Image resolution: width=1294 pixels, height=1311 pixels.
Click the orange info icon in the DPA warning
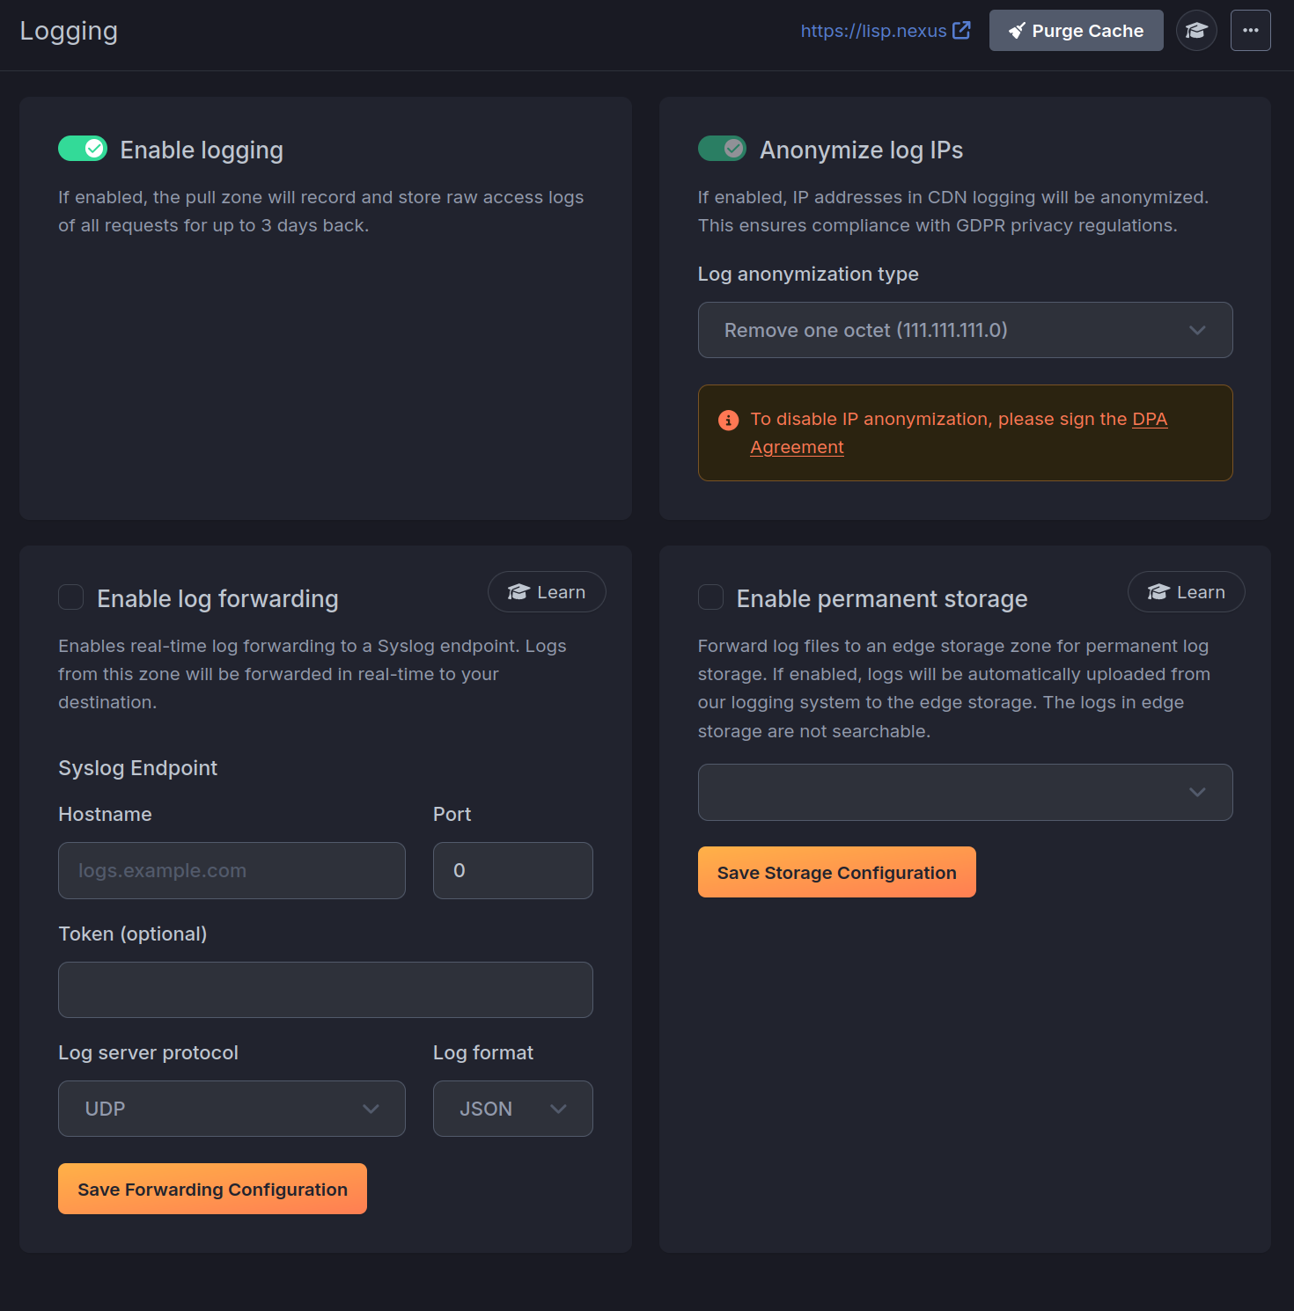pyautogui.click(x=728, y=421)
